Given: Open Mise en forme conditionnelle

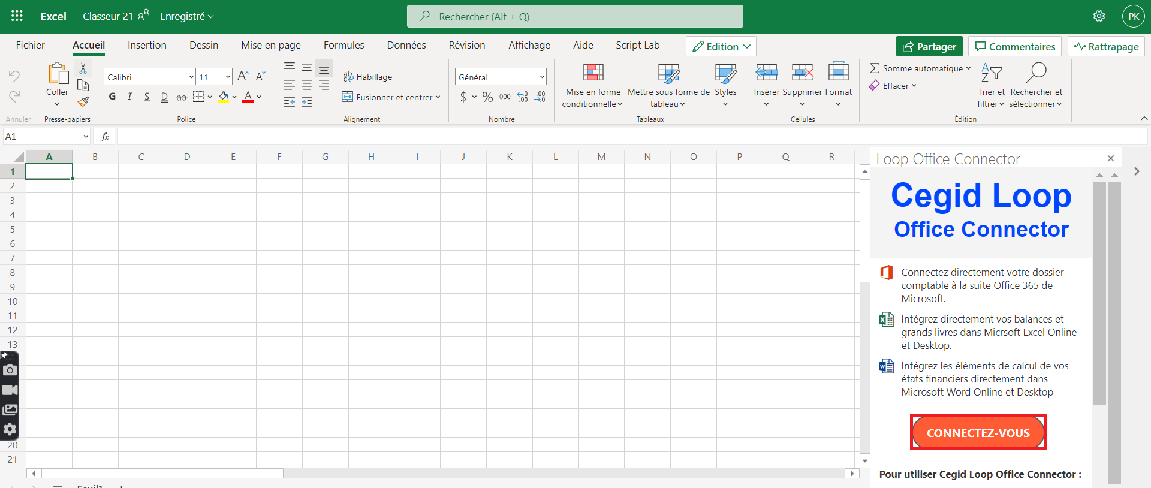Looking at the screenshot, I should tap(593, 86).
